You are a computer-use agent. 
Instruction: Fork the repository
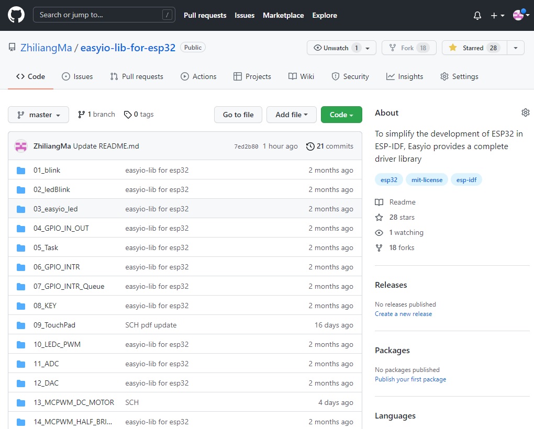[409, 48]
